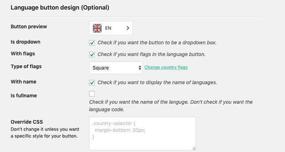
Task: Uncheck the With flags checkbox
Action: pos(92,54)
